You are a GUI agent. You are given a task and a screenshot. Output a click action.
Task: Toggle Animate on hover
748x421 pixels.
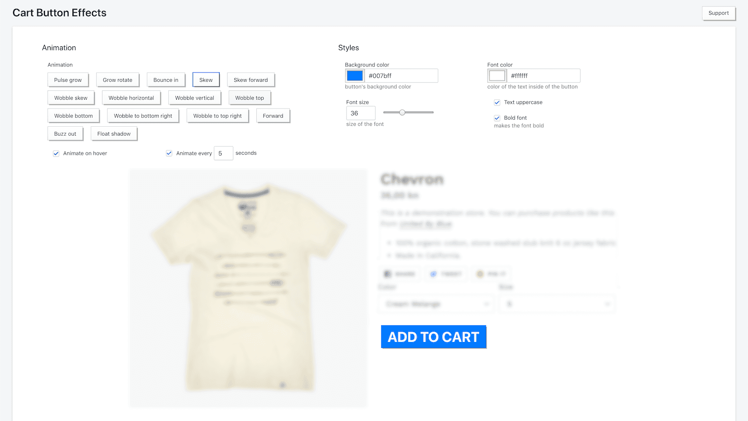coord(56,153)
